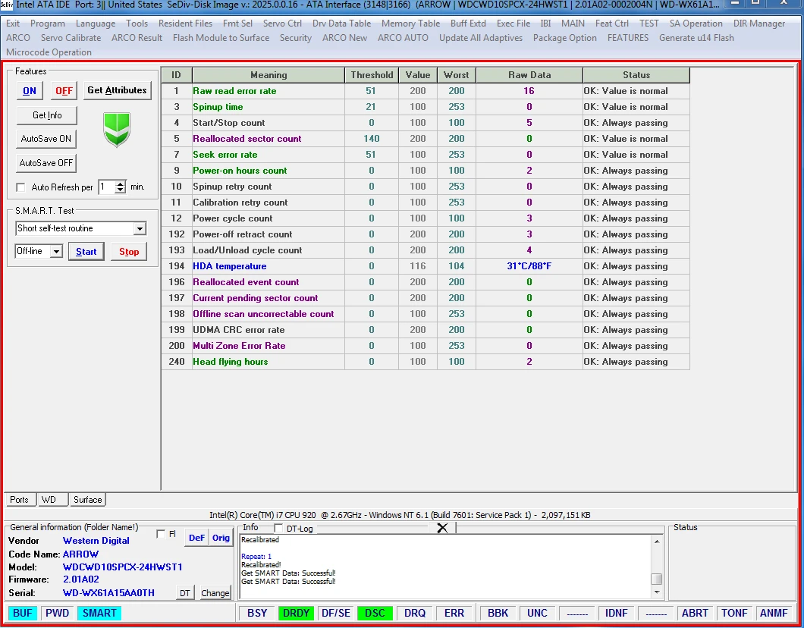804x628 pixels.
Task: Start the S.M.A.R.T. self-test
Action: tap(86, 252)
